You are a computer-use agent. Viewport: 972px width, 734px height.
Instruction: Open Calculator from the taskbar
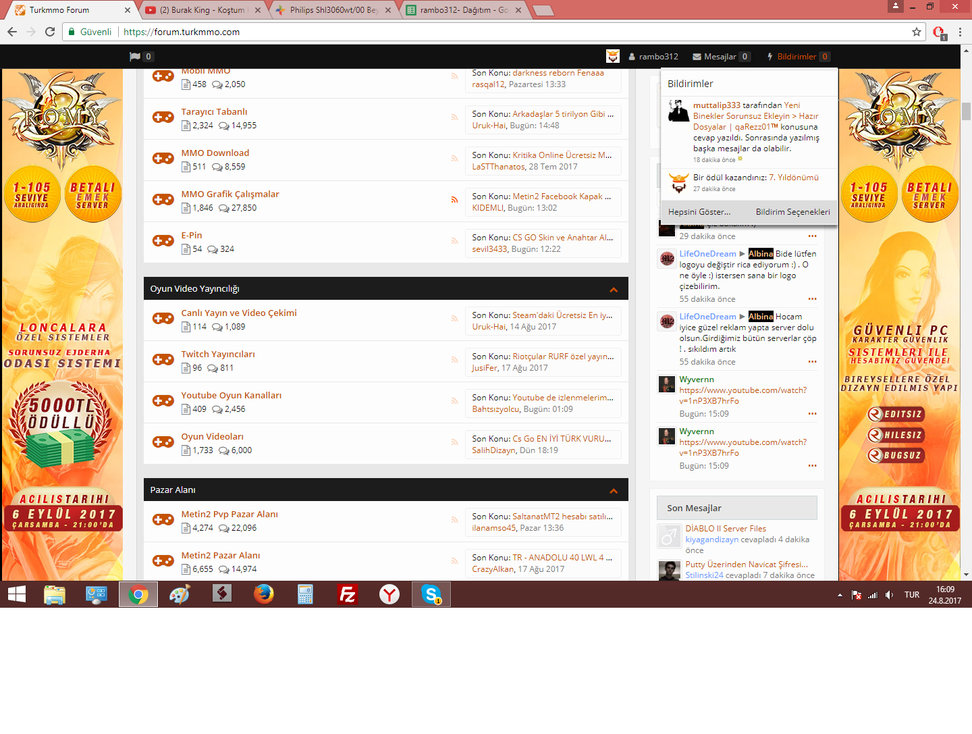[306, 594]
